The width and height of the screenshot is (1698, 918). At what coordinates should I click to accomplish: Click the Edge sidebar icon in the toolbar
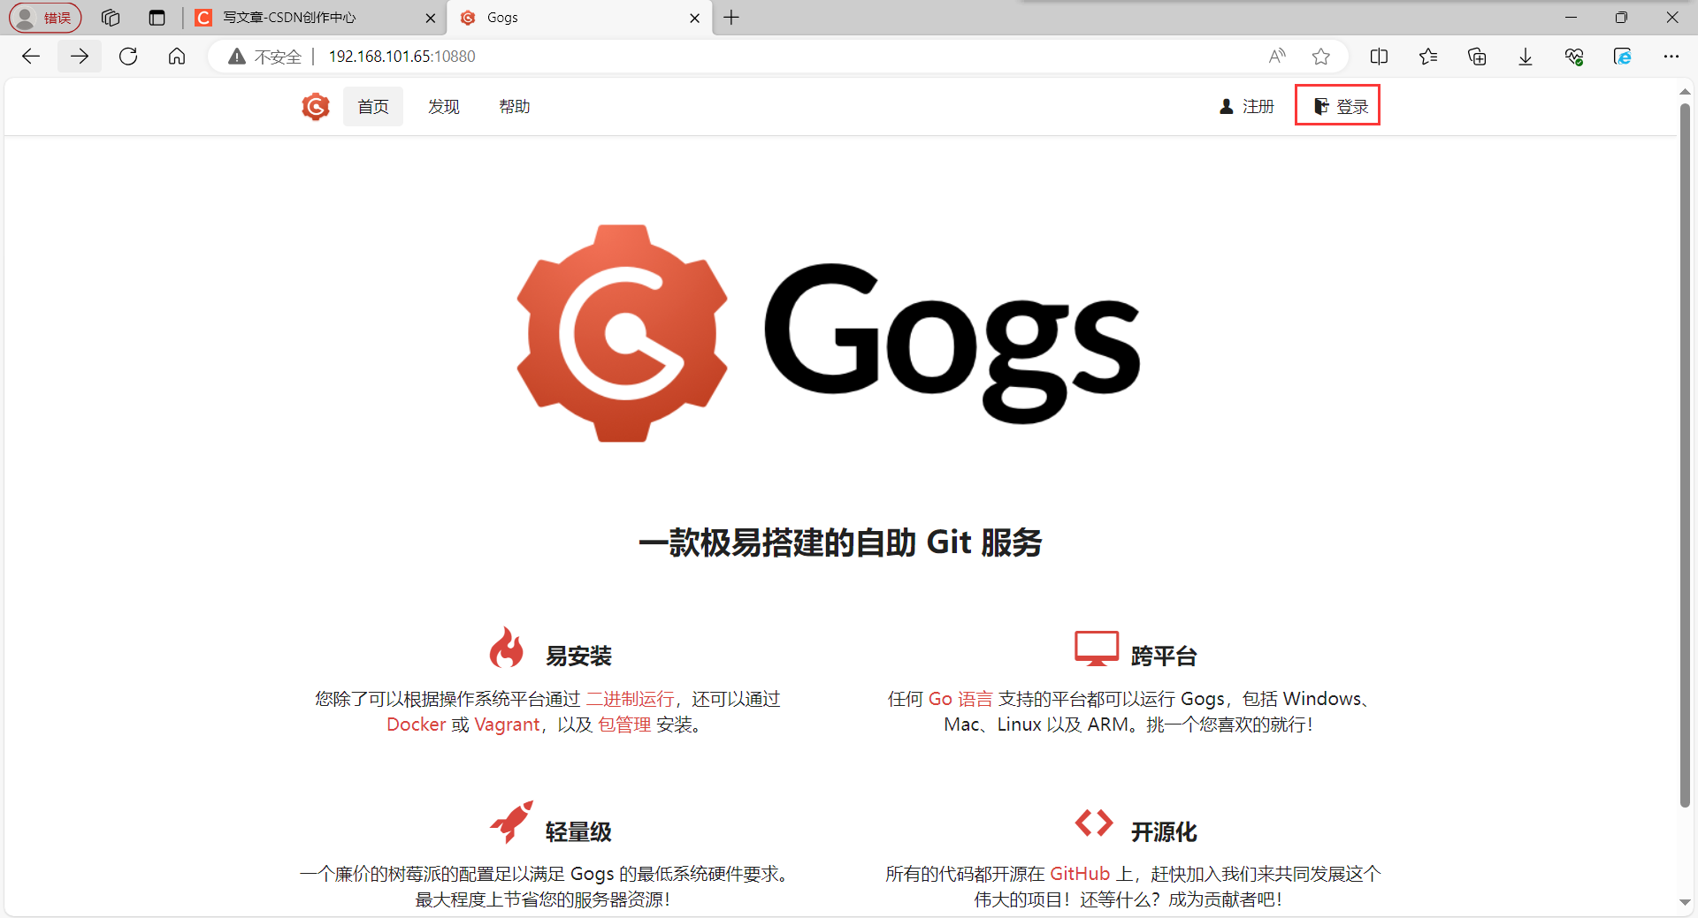(x=1623, y=57)
